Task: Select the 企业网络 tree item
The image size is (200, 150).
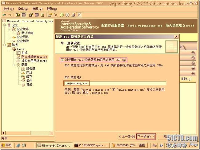Action: coord(23,37)
